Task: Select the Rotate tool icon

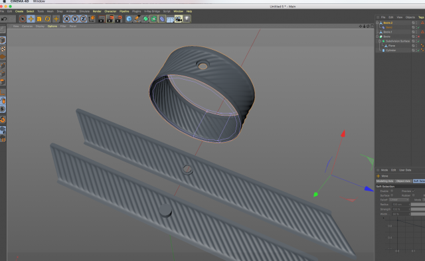Action: click(x=47, y=19)
